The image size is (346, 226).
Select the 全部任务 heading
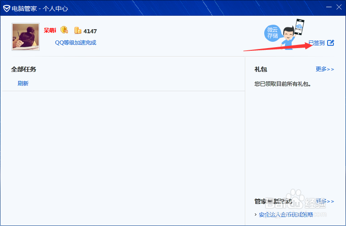[x=24, y=69]
